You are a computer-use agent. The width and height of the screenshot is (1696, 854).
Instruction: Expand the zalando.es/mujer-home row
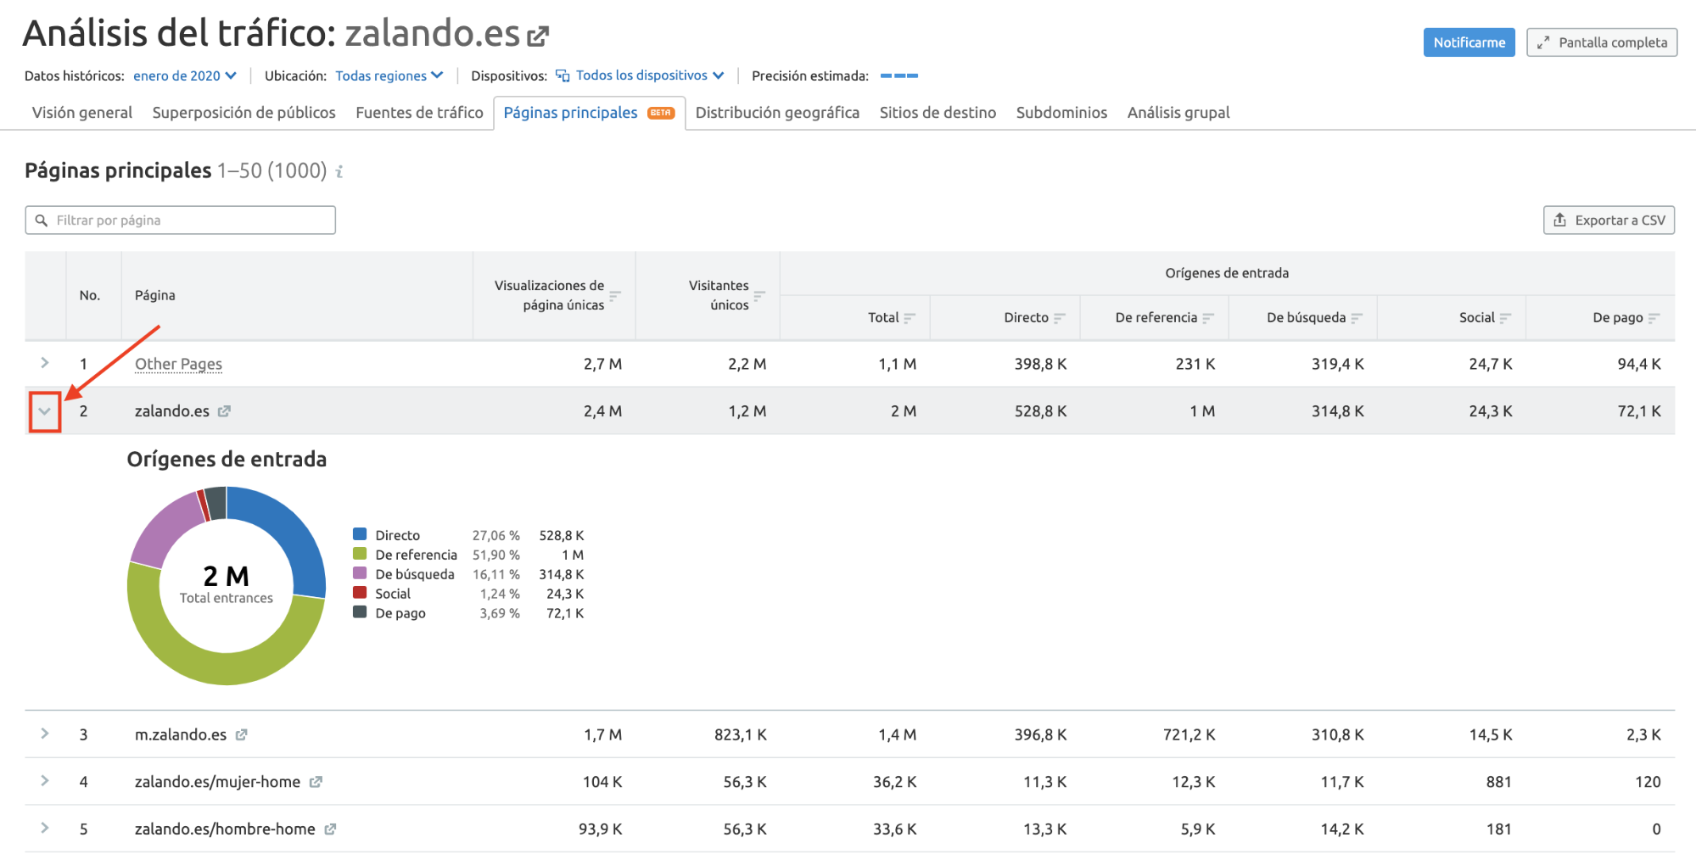(x=45, y=781)
